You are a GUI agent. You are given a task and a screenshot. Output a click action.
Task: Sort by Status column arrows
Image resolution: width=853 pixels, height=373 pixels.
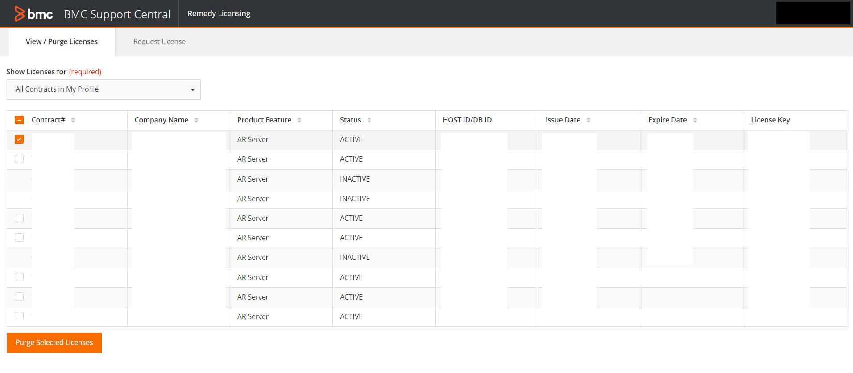(x=369, y=120)
